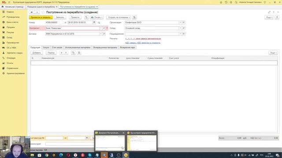Open Организация record with open icon
This screenshot has height=158, width=282.
(x=184, y=22)
